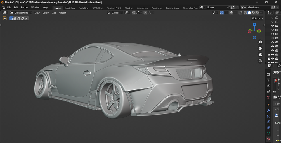Open the Edit menu

tap(16, 8)
